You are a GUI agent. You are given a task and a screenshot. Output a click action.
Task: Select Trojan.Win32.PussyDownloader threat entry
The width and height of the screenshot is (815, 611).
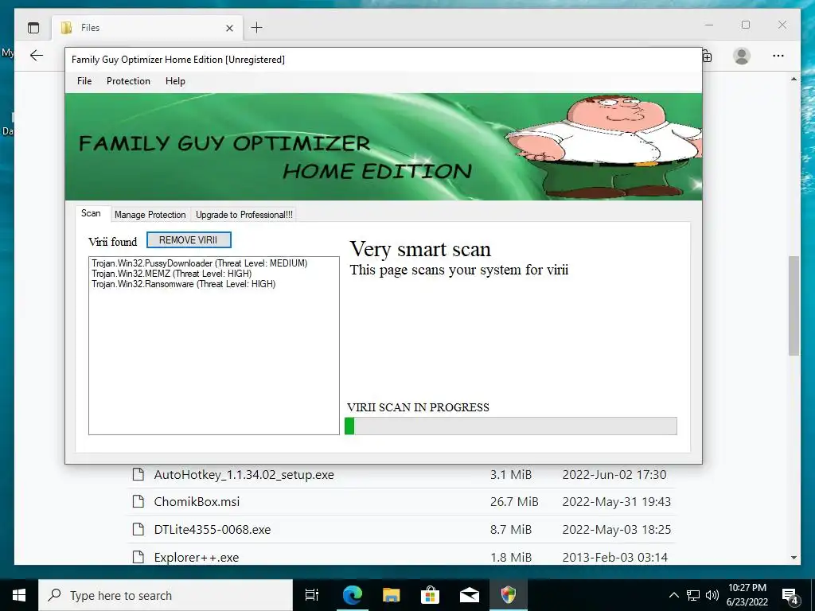[x=200, y=263]
